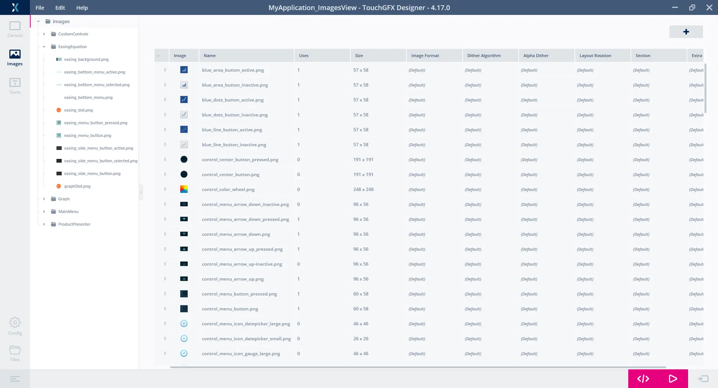Open the Config settings panel
Screen dimensions: 718x388
point(15,326)
